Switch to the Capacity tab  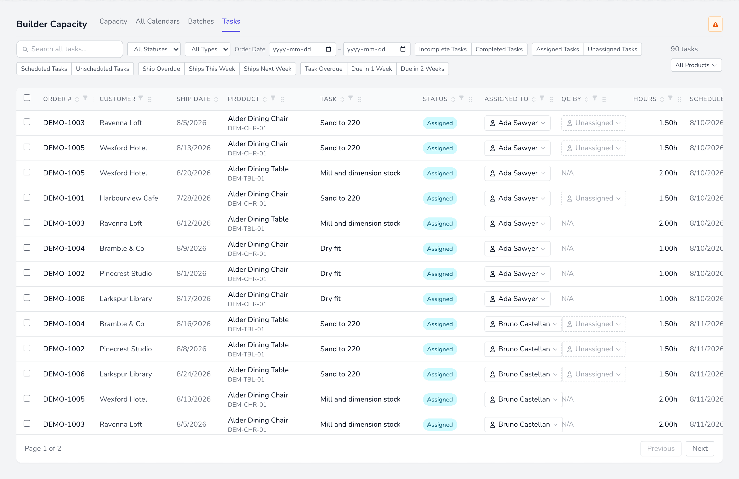pos(113,21)
